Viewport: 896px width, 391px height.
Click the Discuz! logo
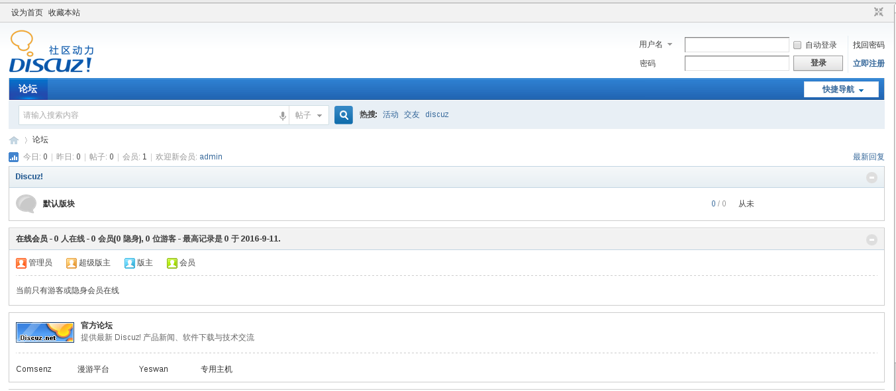(52, 52)
